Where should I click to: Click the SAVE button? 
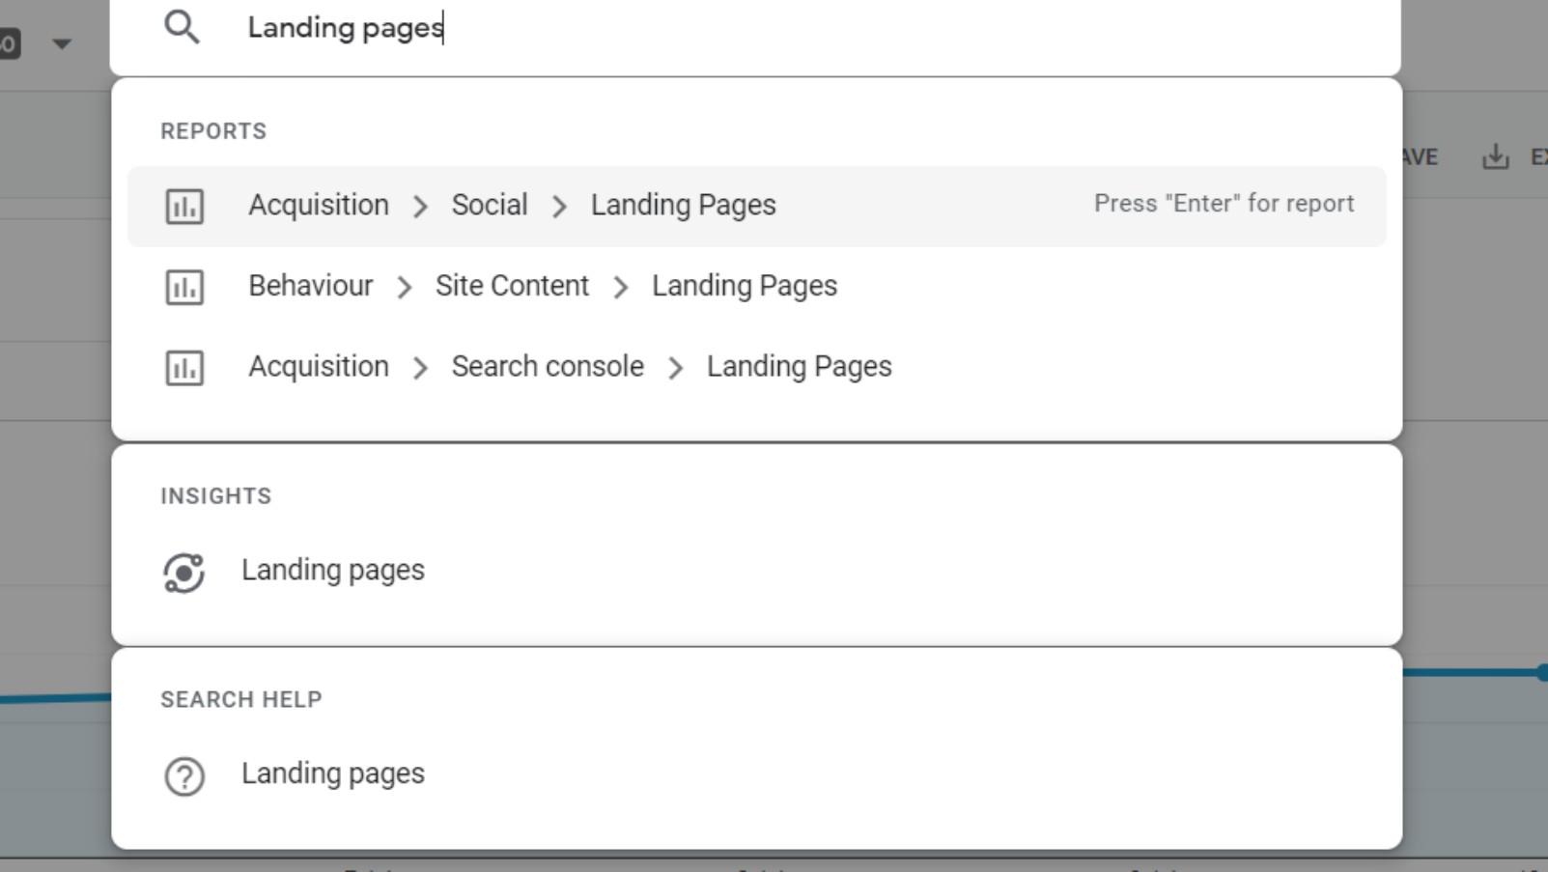point(1421,155)
